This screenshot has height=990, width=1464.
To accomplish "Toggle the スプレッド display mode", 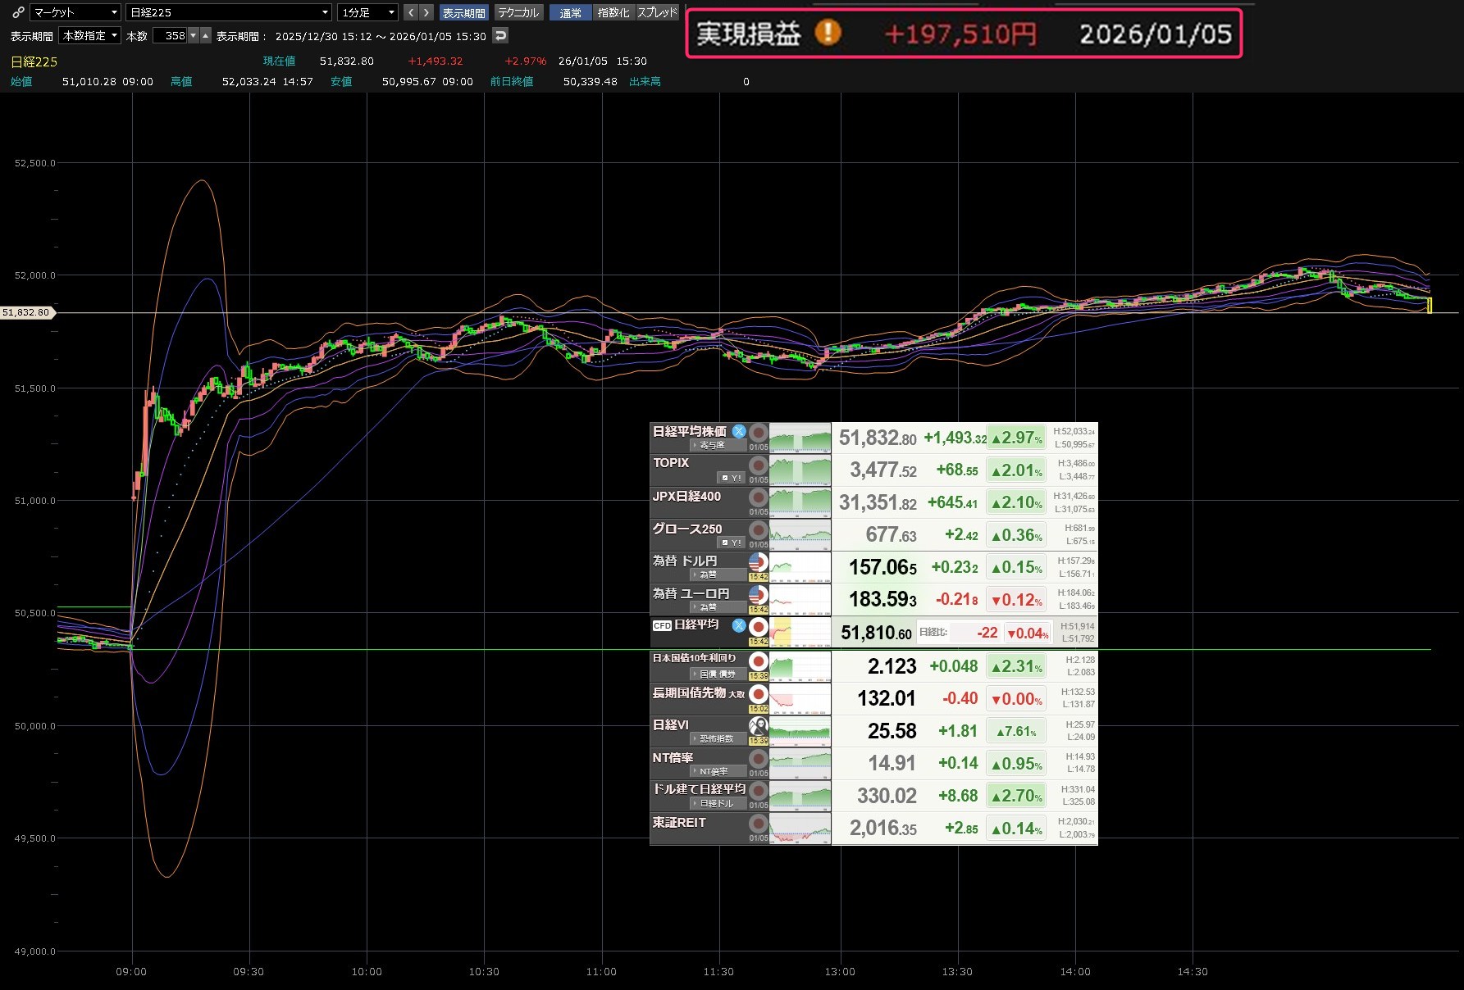I will (x=658, y=13).
